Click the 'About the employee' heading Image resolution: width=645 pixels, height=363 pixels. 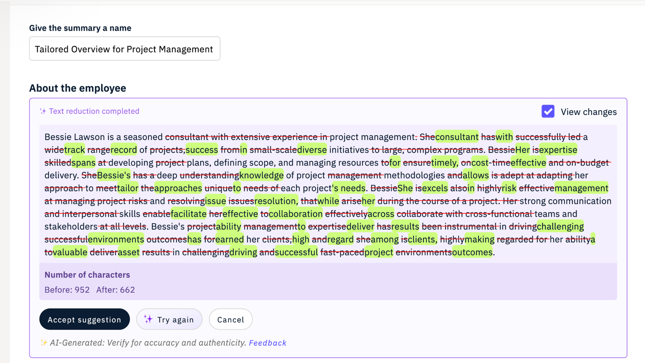78,88
